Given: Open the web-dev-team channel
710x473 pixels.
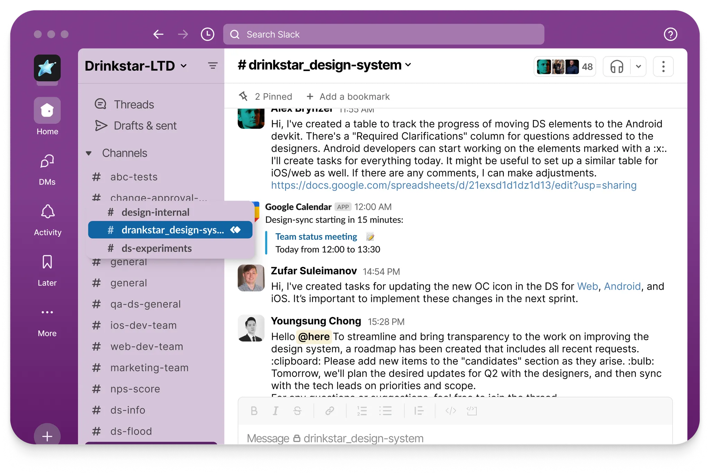Looking at the screenshot, I should pos(137,347).
